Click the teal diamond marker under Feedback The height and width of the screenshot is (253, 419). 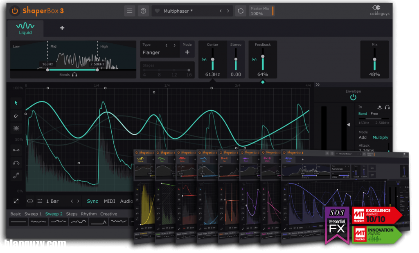[263, 82]
